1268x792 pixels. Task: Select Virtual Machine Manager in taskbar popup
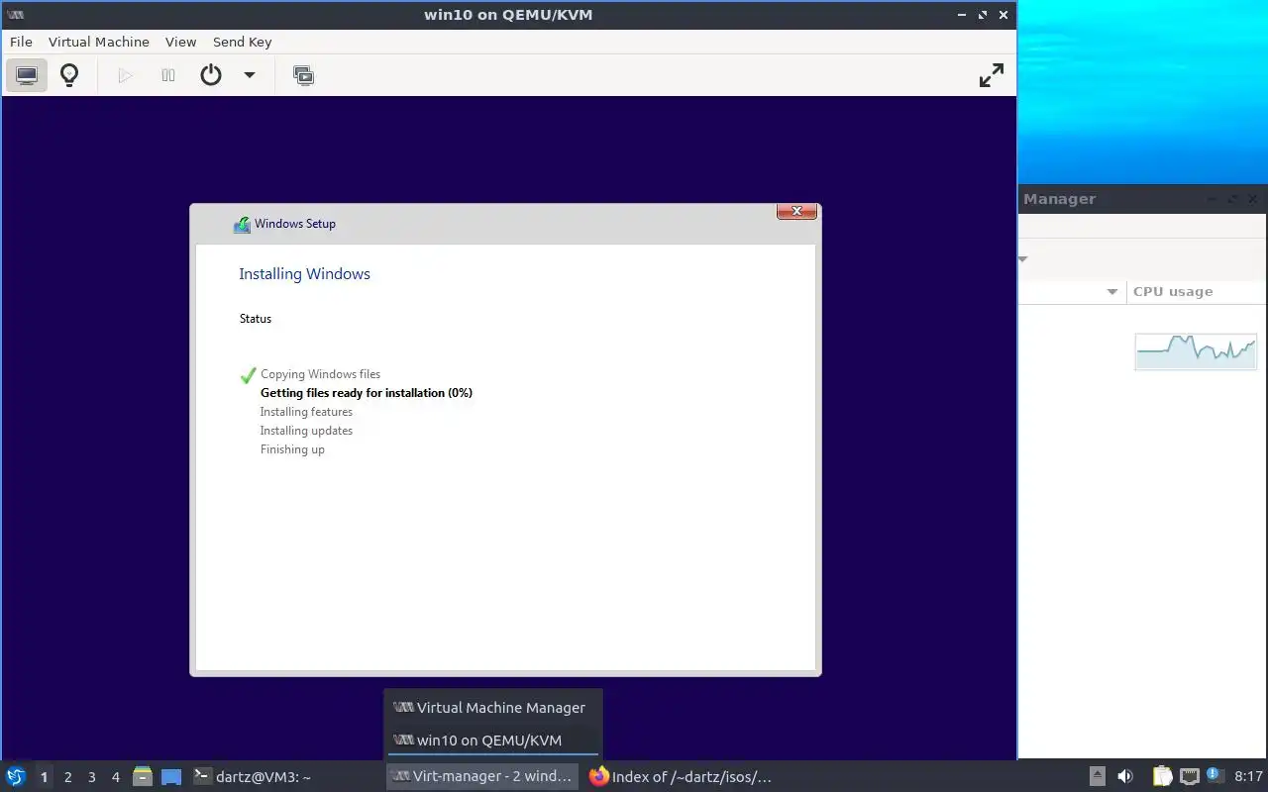tap(492, 708)
